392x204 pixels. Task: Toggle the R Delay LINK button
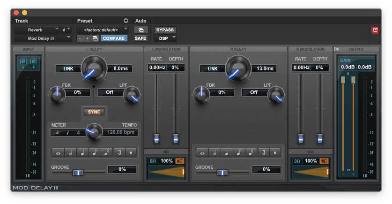coord(213,68)
